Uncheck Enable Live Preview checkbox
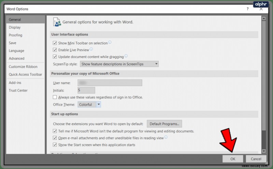The image size is (273, 169). pos(55,50)
